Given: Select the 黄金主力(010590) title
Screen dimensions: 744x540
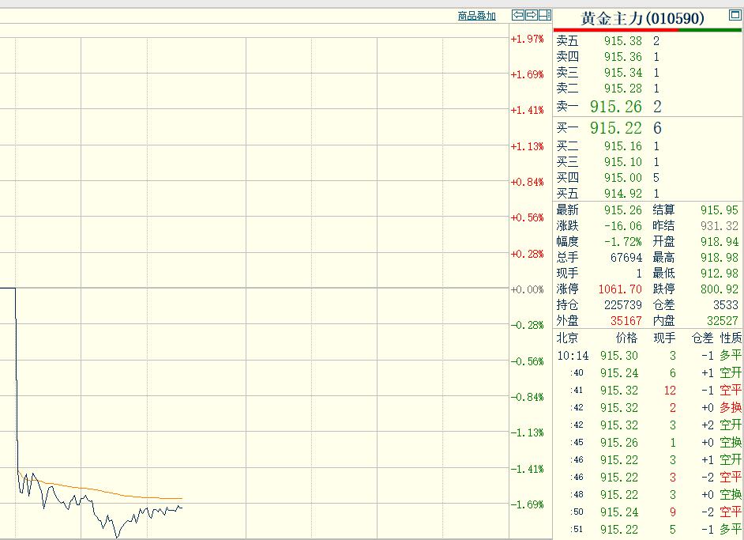Looking at the screenshot, I should point(642,18).
